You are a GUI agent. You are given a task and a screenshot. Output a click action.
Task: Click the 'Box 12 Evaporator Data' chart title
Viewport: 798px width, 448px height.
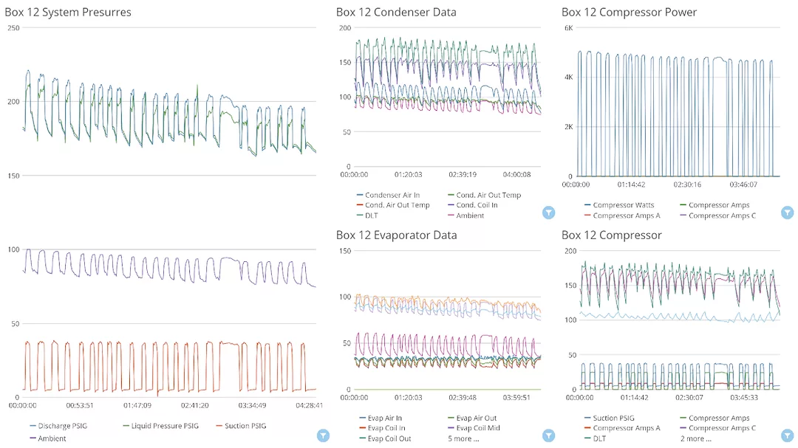coord(397,235)
